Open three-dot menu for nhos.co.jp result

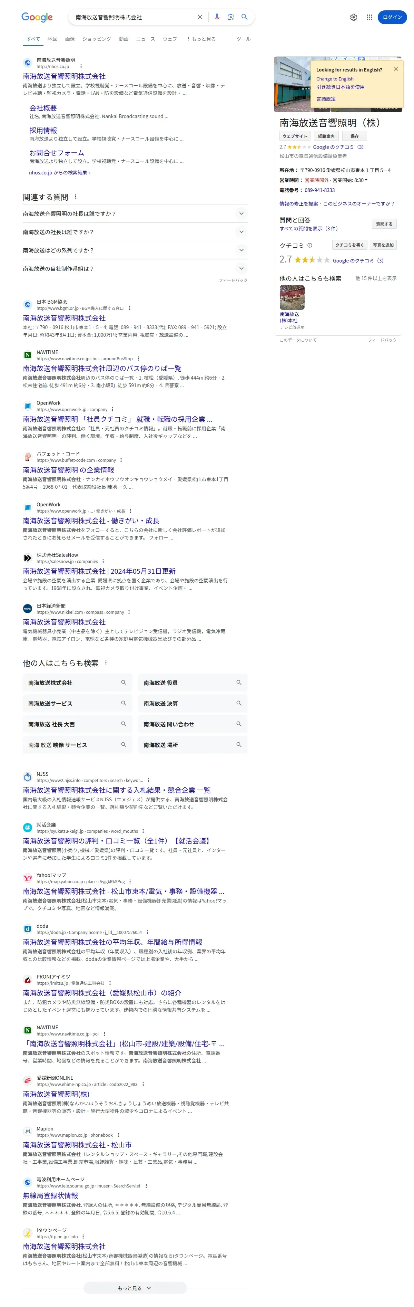pyautogui.click(x=81, y=66)
